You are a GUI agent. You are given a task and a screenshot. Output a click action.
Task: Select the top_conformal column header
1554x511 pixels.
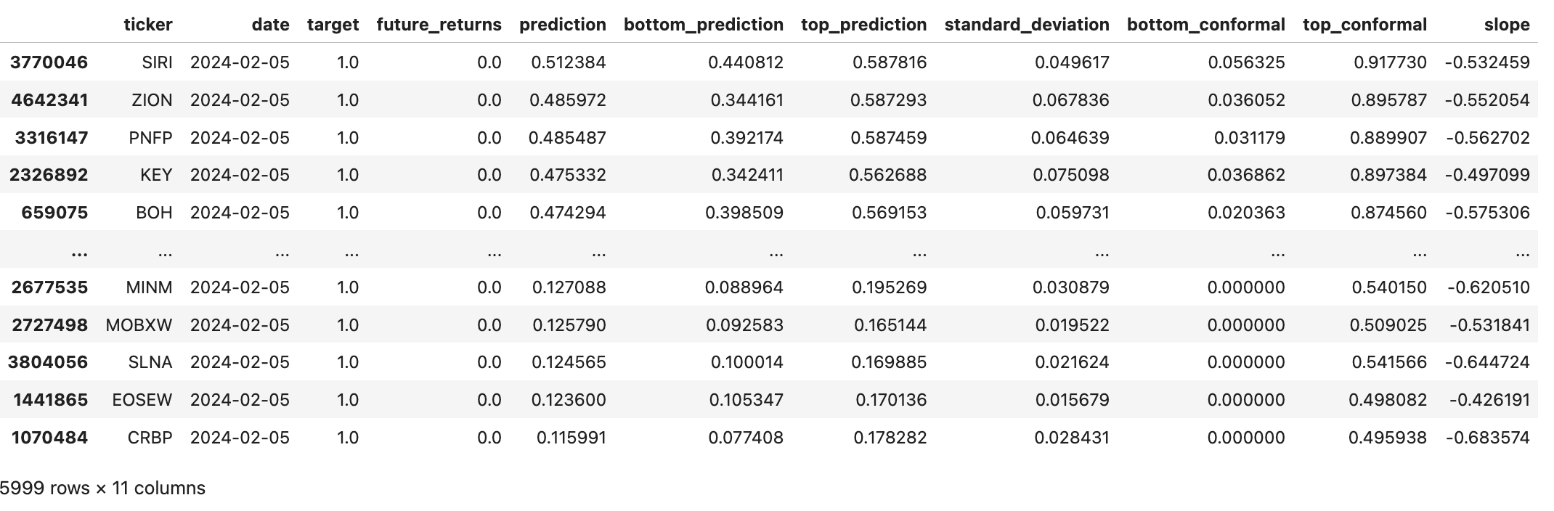pyautogui.click(x=1364, y=25)
